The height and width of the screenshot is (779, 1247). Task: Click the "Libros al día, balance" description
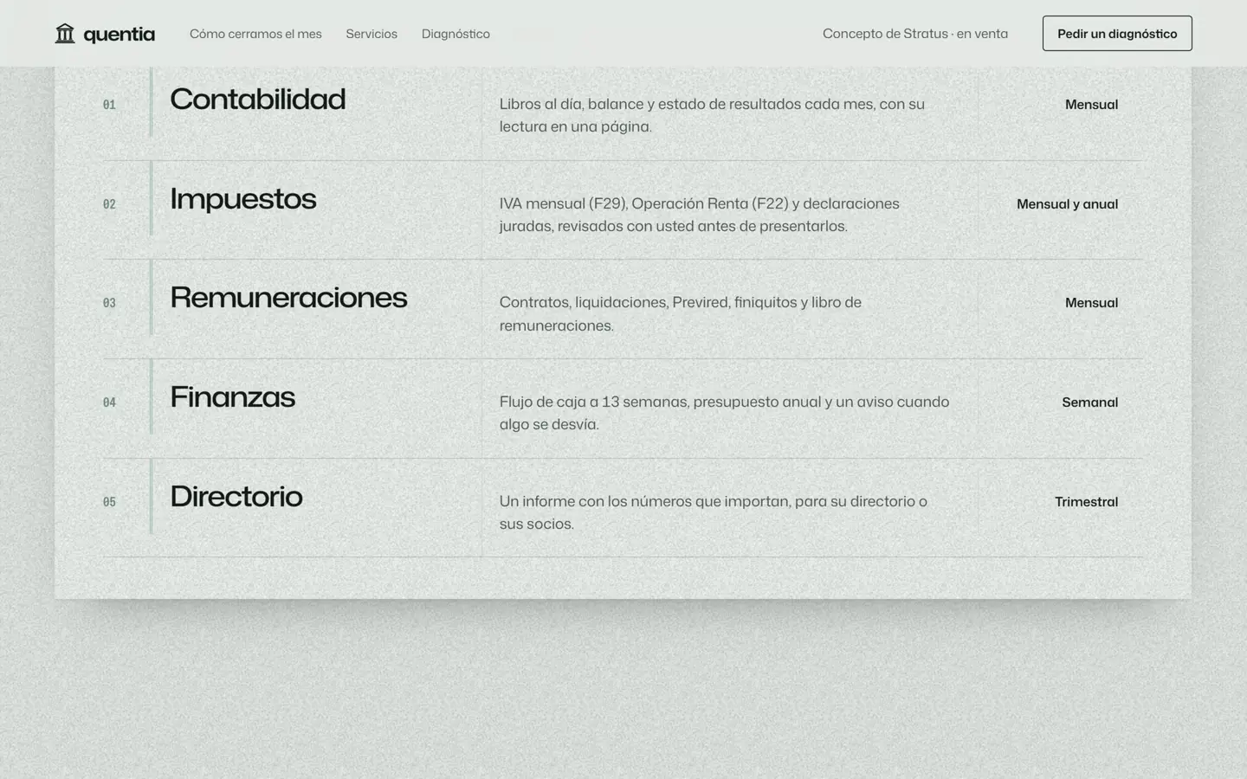click(712, 115)
